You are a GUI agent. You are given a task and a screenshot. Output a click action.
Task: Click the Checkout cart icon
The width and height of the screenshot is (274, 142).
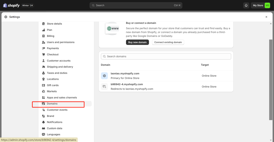44,54
